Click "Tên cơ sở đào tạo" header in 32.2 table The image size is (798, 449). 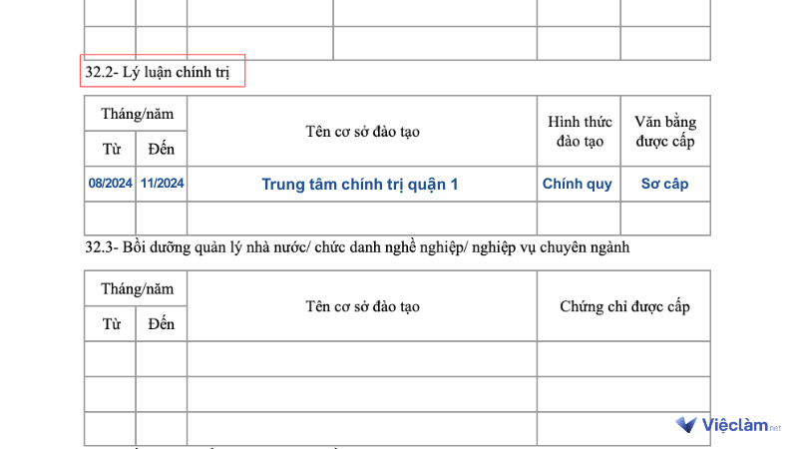(360, 132)
